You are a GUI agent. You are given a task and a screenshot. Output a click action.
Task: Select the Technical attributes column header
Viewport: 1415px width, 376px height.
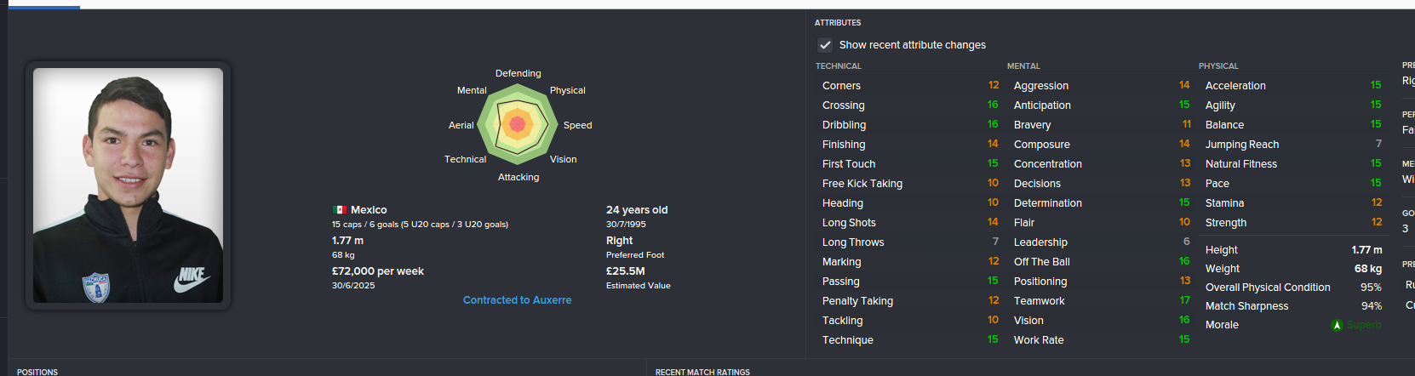pos(839,66)
